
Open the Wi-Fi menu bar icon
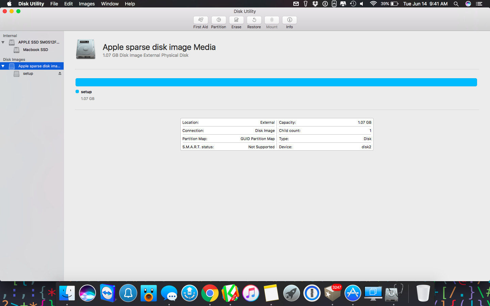pos(373,4)
